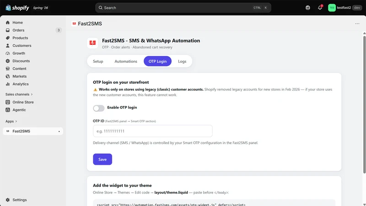Open Orders via its inbox icon
This screenshot has height=206, width=366.
8,30
